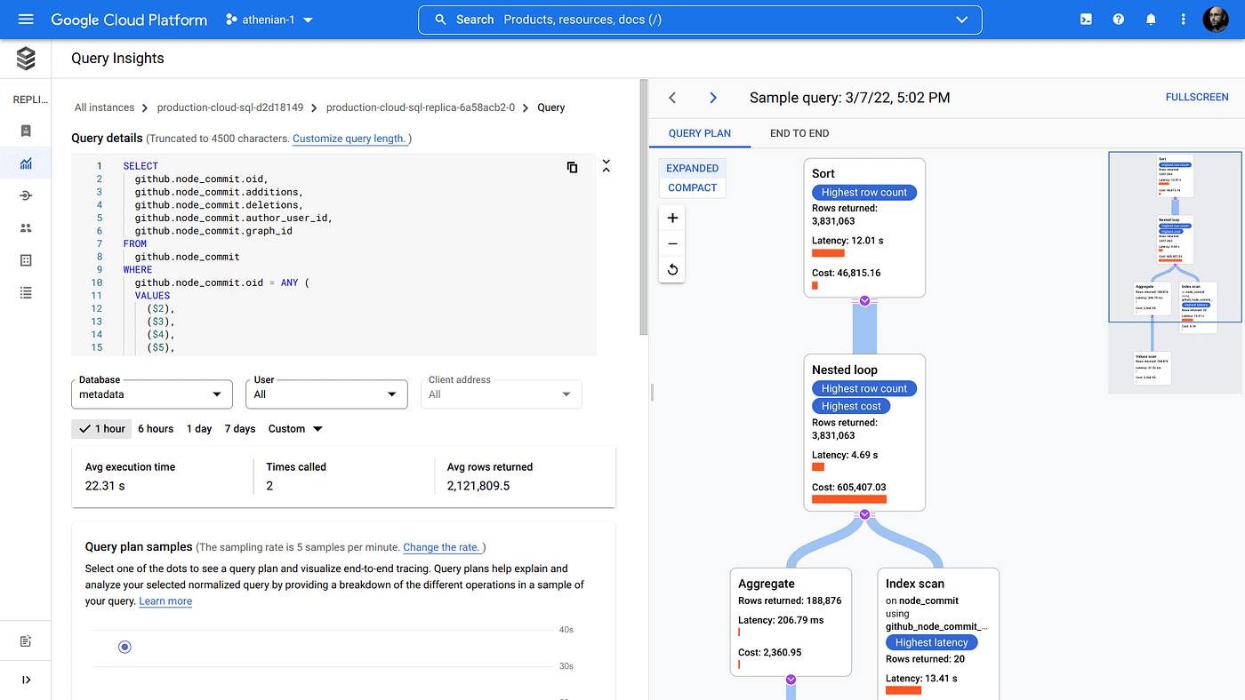Select the 1 day time range

coord(199,429)
